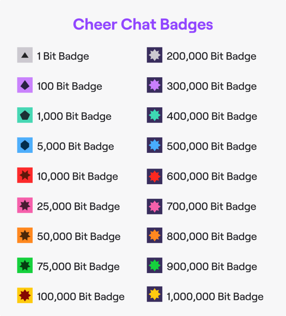The width and height of the screenshot is (286, 316).
Task: Select the teal 1,000 Bit pentagon badge
Action: pos(25,115)
